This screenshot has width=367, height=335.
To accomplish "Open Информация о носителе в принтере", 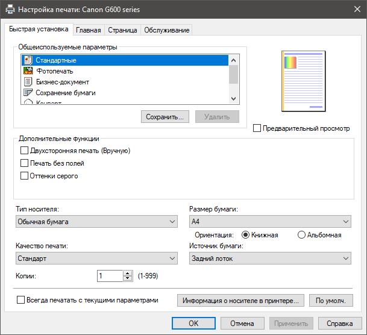I will pyautogui.click(x=240, y=301).
